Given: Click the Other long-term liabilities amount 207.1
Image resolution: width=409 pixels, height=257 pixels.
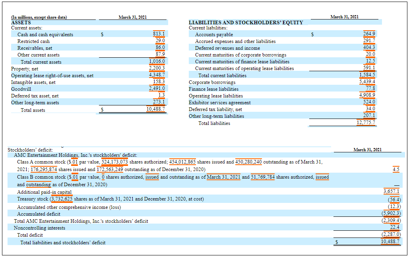Looking at the screenshot, I should [369, 116].
